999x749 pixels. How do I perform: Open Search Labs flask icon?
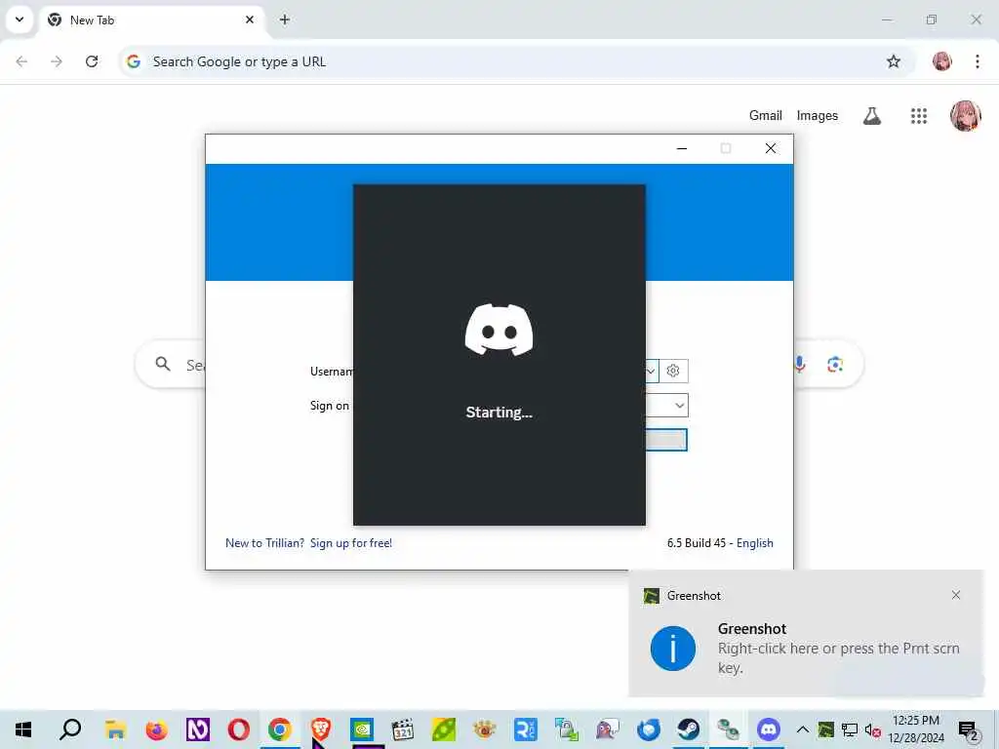872,116
